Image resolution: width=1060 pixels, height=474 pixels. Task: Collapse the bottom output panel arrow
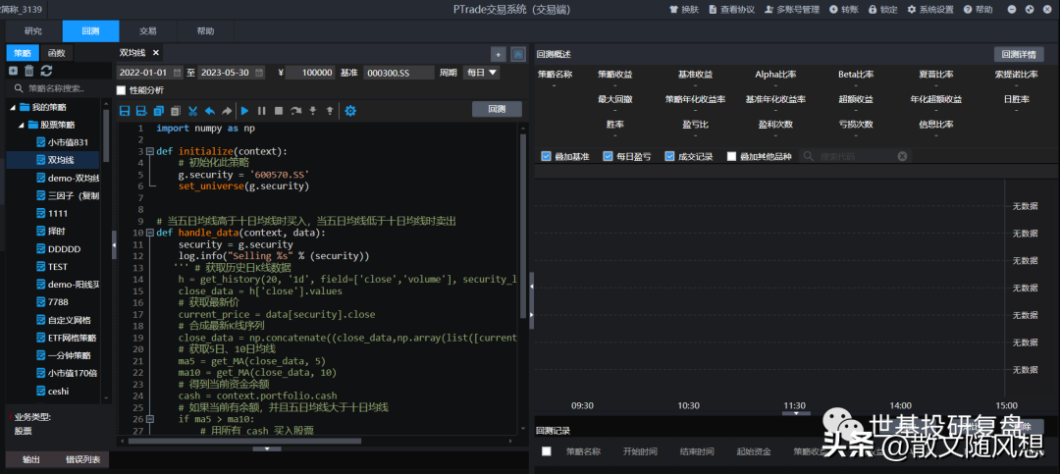(267, 448)
